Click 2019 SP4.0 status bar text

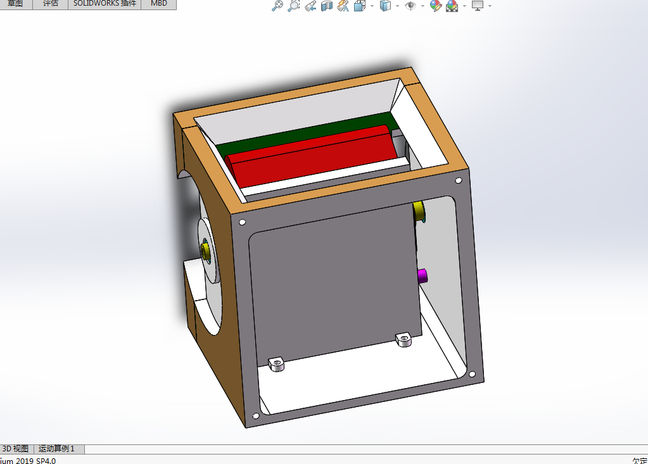pyautogui.click(x=35, y=460)
